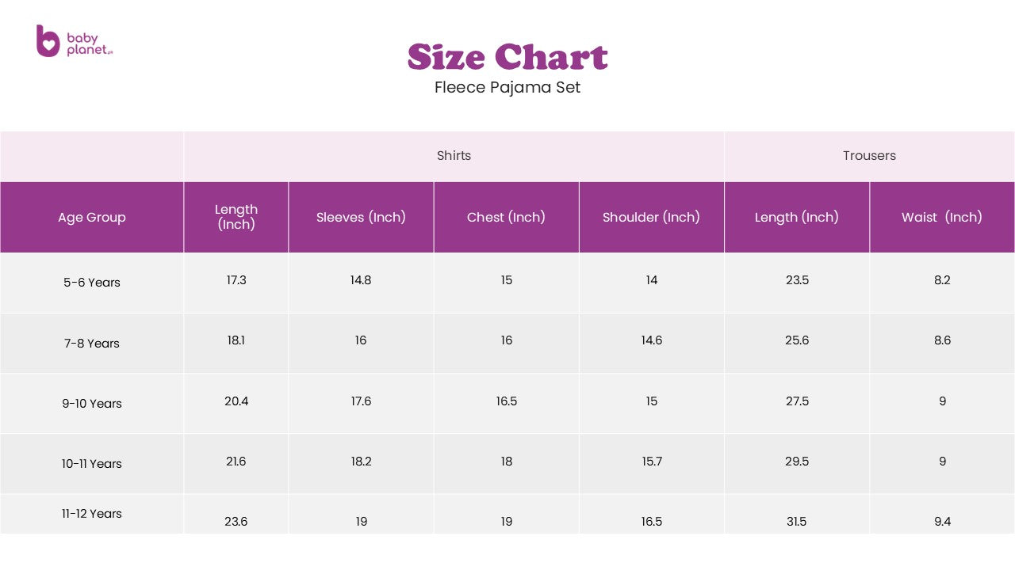The width and height of the screenshot is (1015, 570).
Task: Select the 5-6 Years row label
Action: tap(92, 283)
